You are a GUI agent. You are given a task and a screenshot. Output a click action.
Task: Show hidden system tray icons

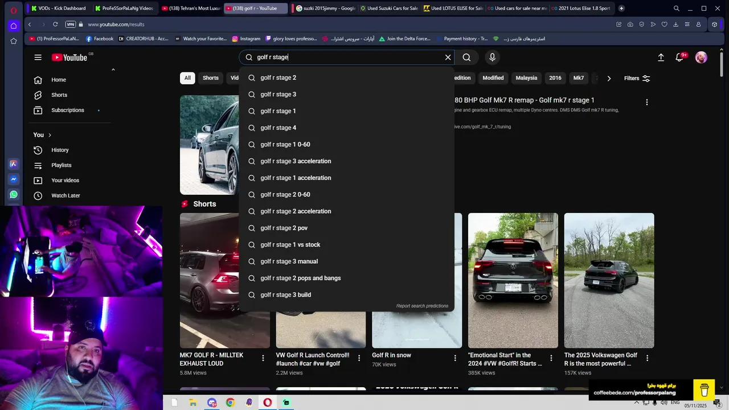tap(637, 403)
